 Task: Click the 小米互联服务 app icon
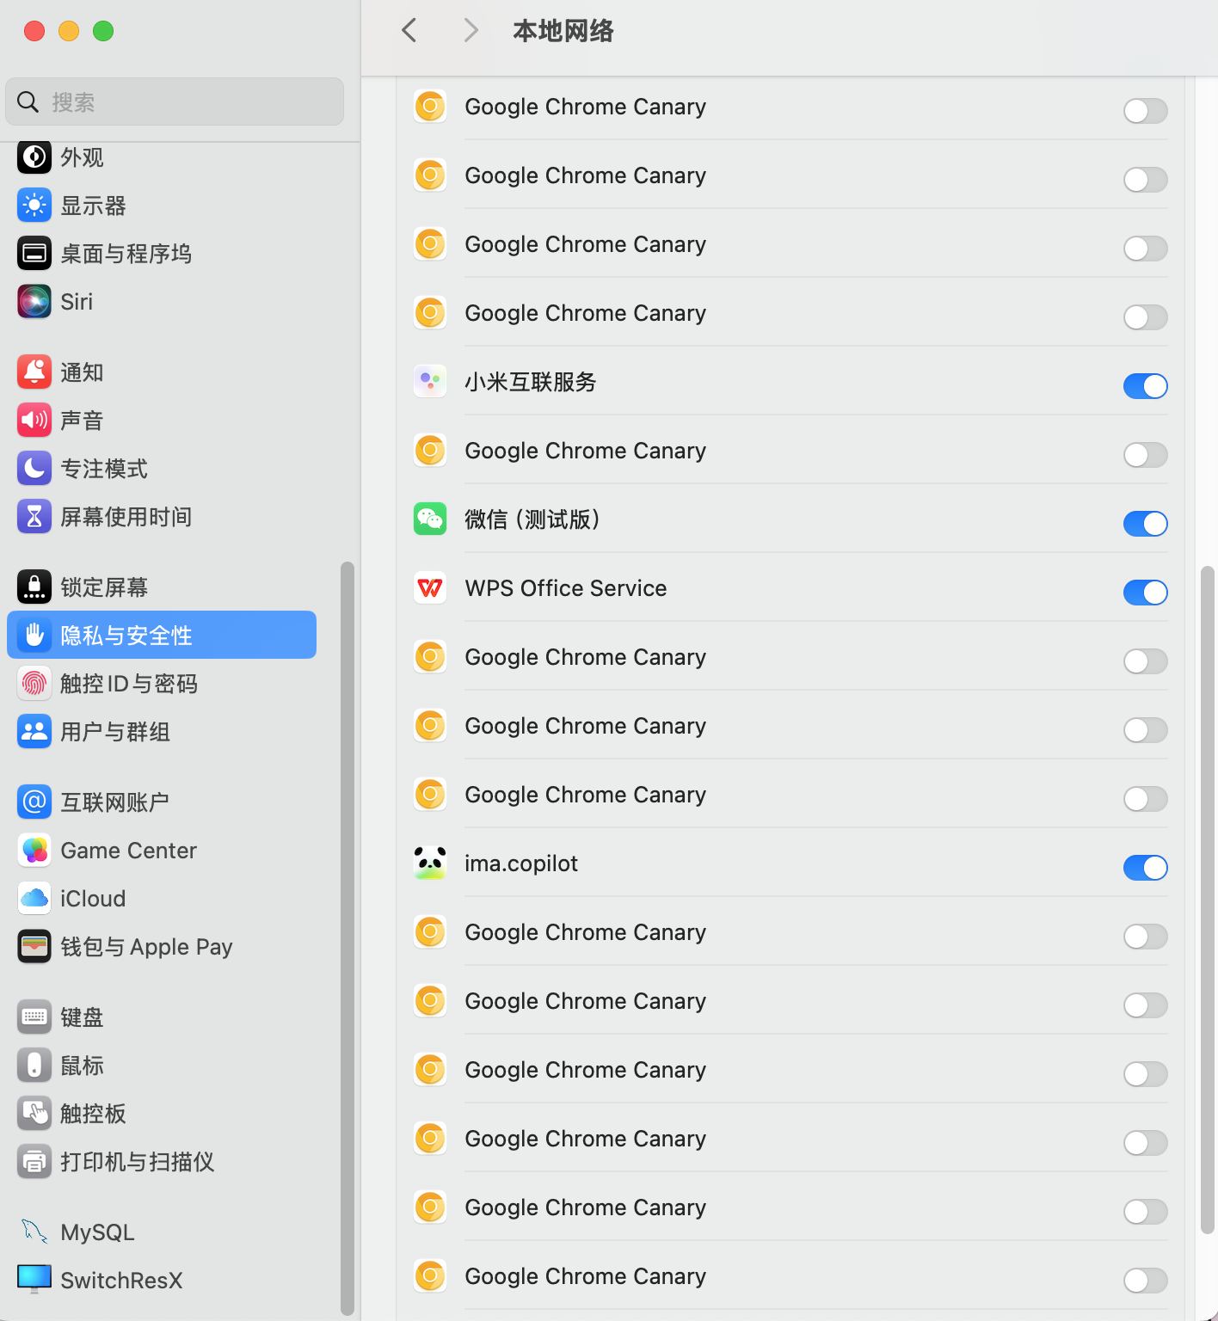point(430,381)
